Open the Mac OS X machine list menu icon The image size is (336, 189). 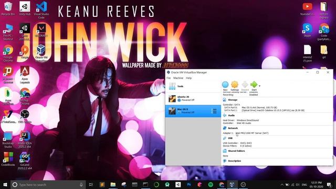(x=214, y=111)
